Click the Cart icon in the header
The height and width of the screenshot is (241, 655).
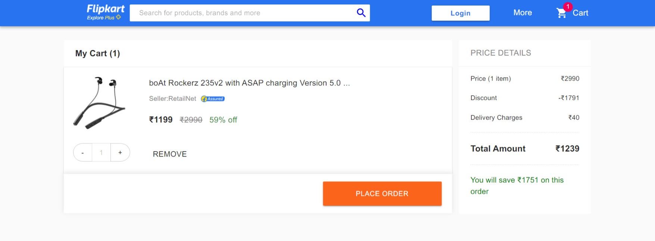(561, 12)
